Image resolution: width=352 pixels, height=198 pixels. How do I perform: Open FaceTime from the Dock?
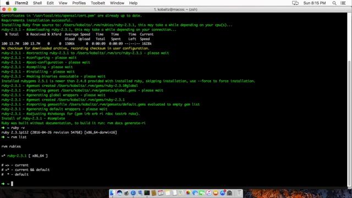[x=202, y=193]
